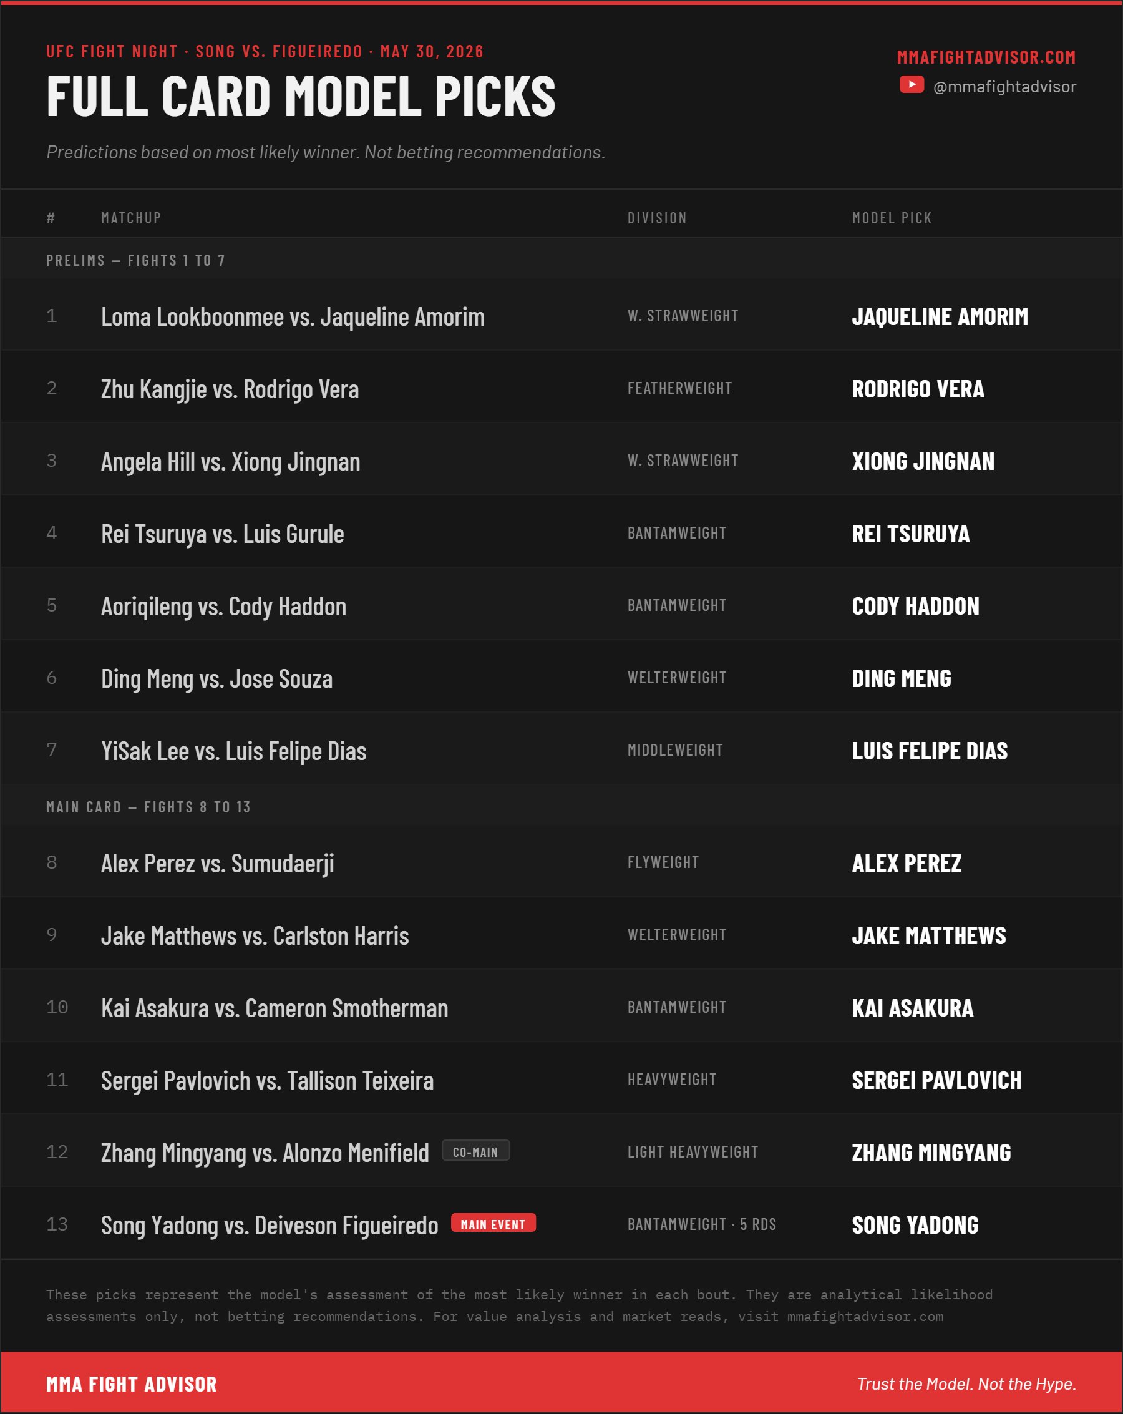Click the MIDDLEWEIGHT division cell
1123x1414 pixels.
pyautogui.click(x=675, y=749)
